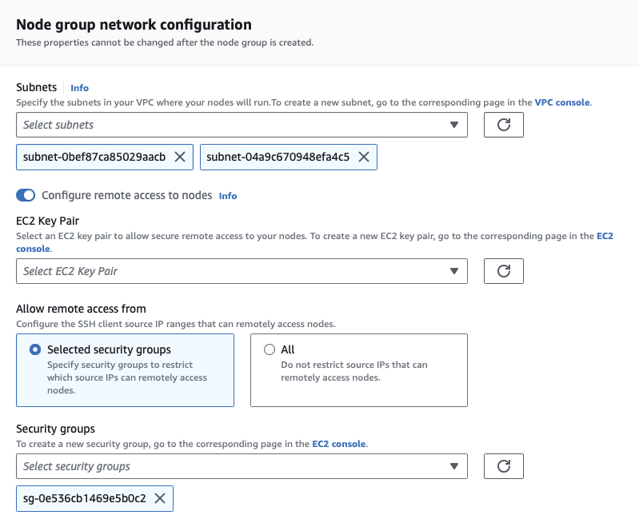Refresh the subnets list
This screenshot has width=639, height=527.
[503, 125]
